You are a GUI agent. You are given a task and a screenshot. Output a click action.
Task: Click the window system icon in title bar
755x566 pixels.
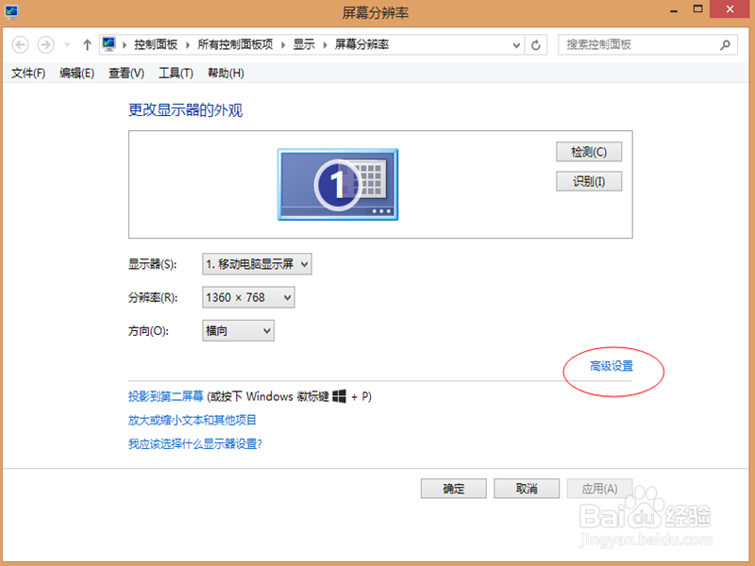coord(11,11)
